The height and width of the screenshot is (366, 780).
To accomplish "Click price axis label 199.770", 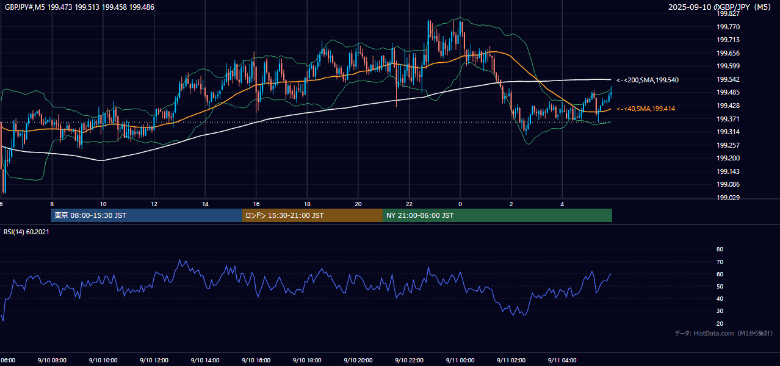I will click(x=728, y=27).
